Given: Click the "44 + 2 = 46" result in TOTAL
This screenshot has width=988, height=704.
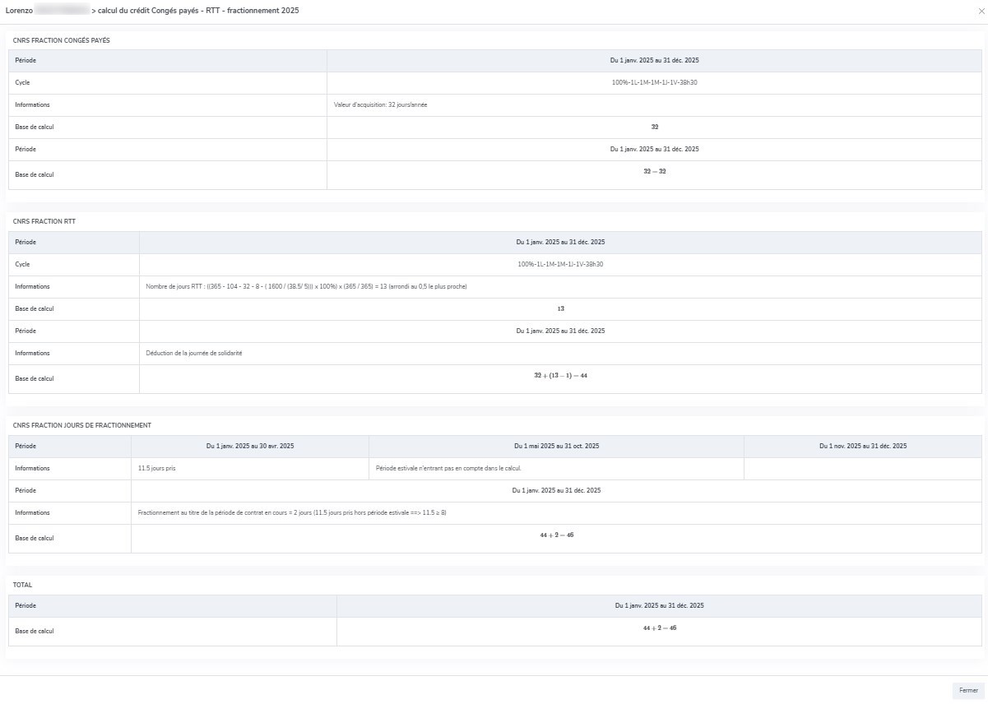Looking at the screenshot, I should [659, 628].
